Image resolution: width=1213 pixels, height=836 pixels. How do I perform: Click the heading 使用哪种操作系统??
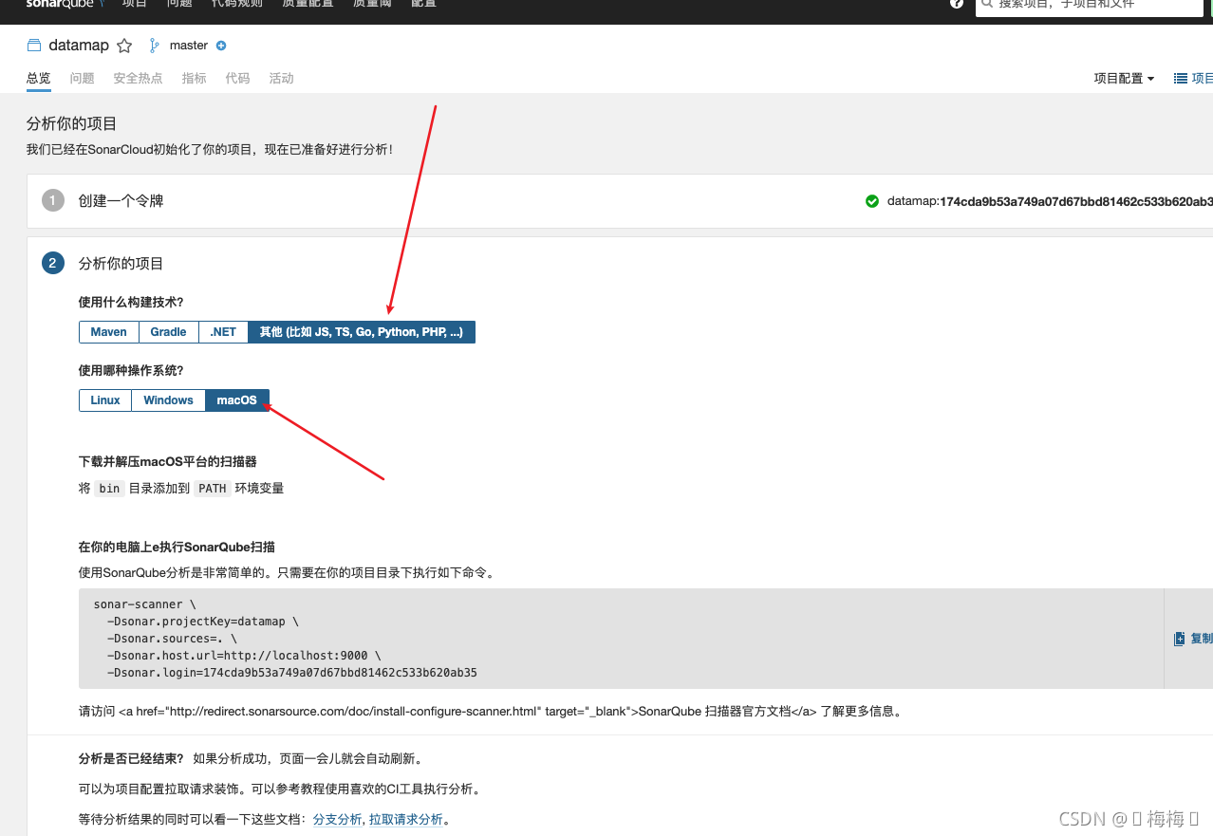coord(131,371)
